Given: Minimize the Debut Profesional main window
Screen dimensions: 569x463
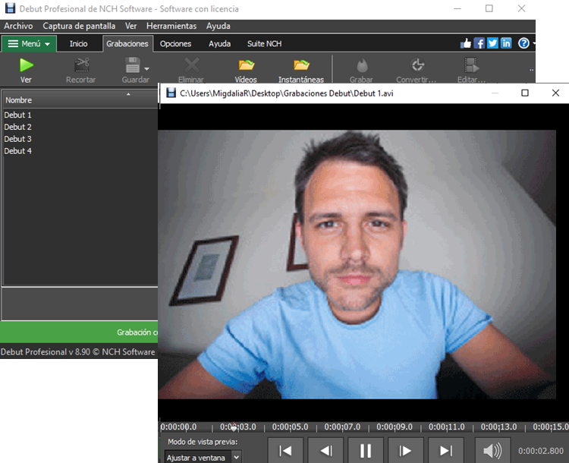Looking at the screenshot, I should 457,8.
